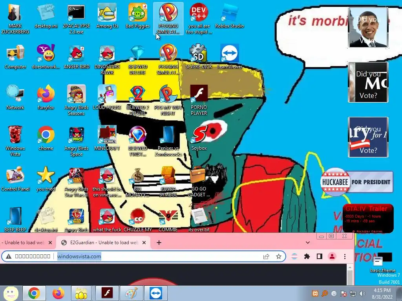This screenshot has width=402, height=301.
Task: Expand the Chrome tab search dropdown
Action: click(x=308, y=242)
